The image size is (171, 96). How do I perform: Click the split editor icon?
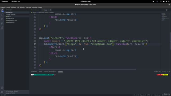pyautogui.click(x=166, y=10)
